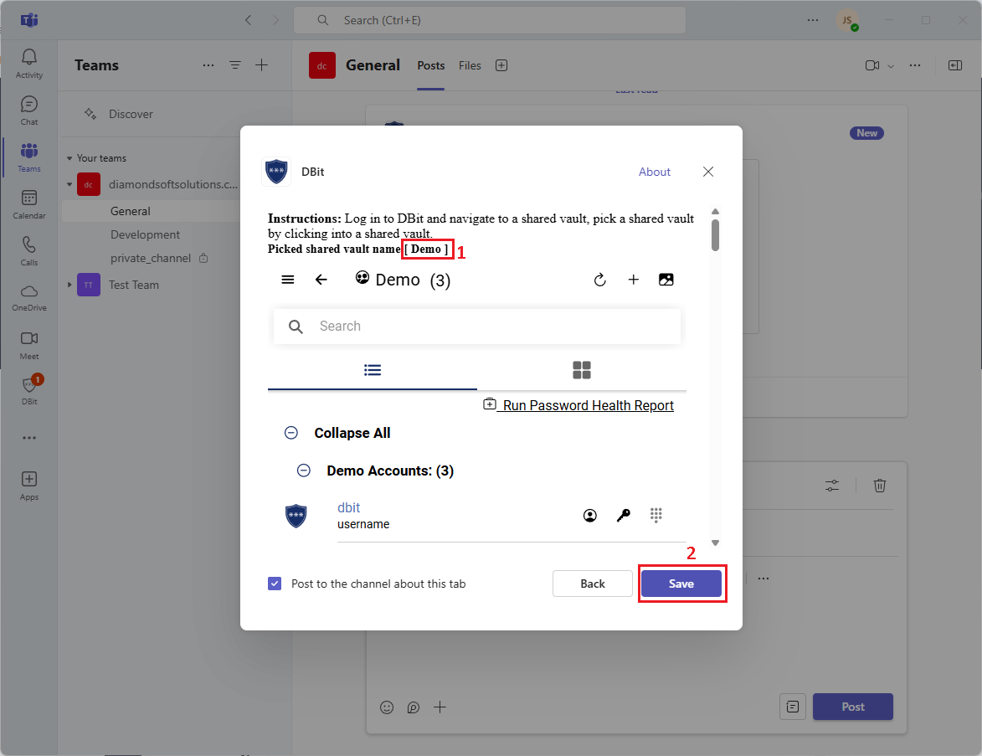
Task: Click the Discover teams option
Action: [131, 114]
